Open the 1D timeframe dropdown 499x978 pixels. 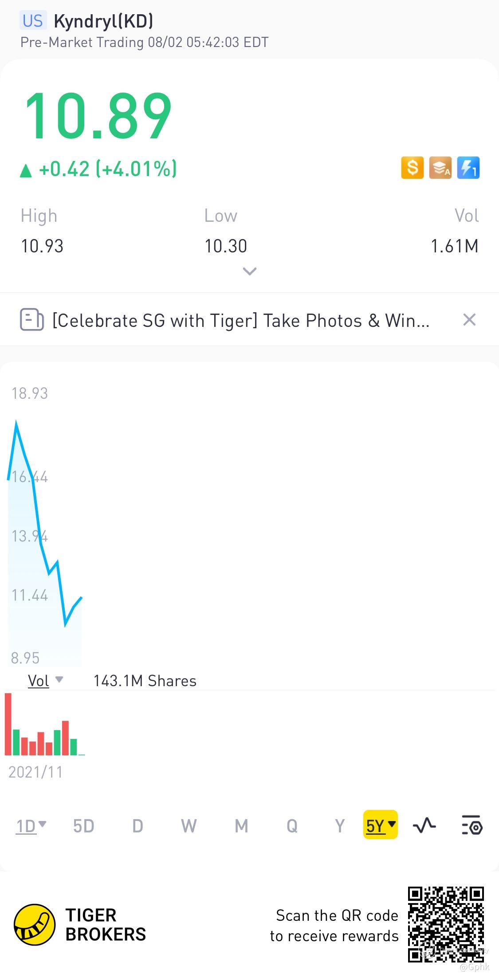(31, 826)
